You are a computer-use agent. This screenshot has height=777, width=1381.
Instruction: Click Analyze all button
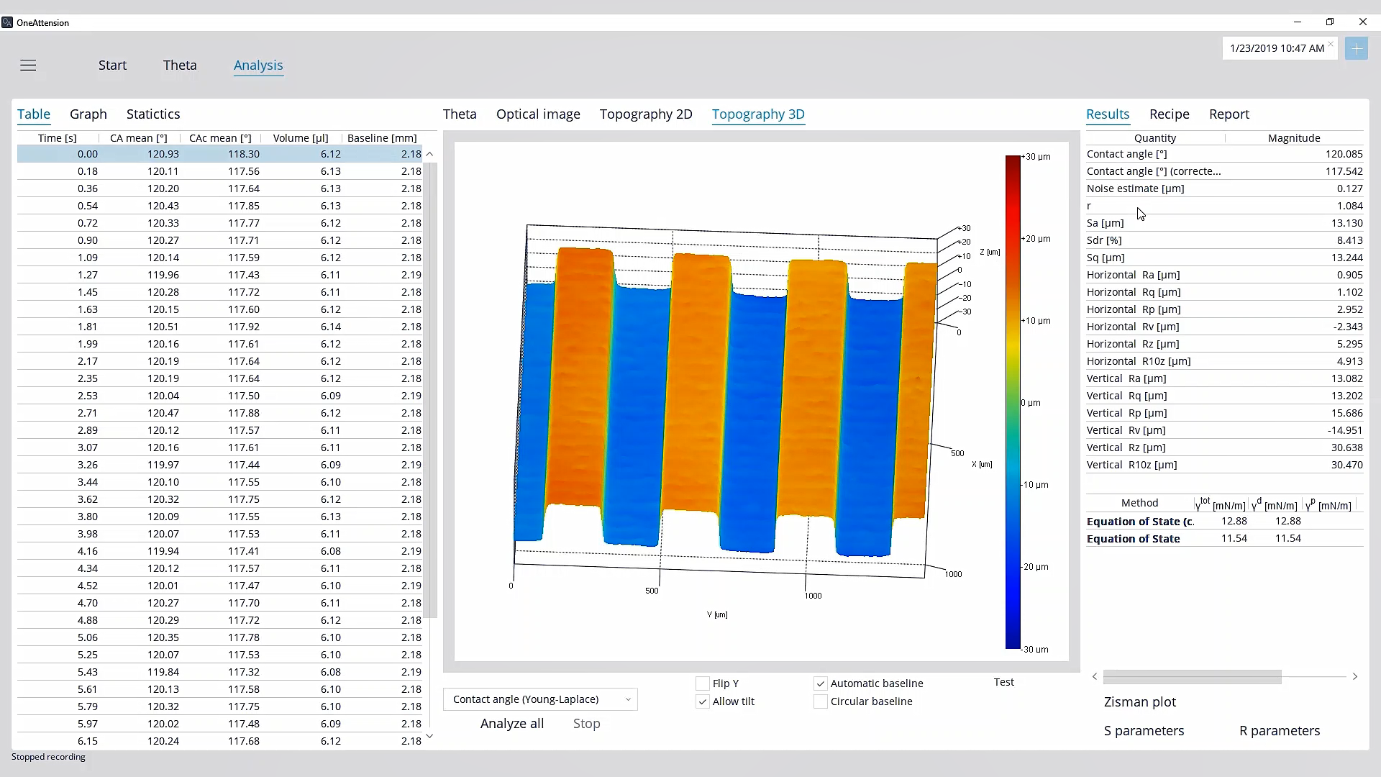512,723
